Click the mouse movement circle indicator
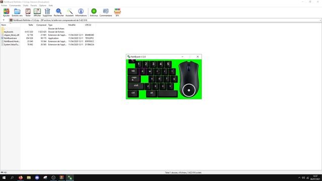The height and width of the screenshot is (181, 322). click(x=189, y=90)
